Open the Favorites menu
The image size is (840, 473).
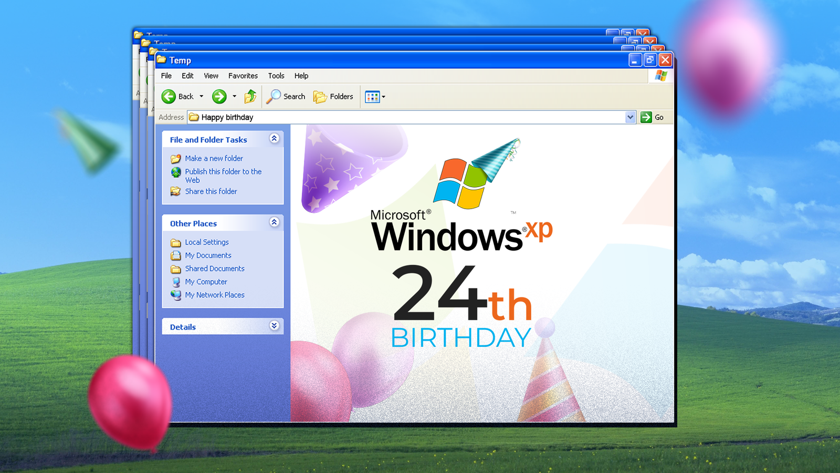click(243, 76)
